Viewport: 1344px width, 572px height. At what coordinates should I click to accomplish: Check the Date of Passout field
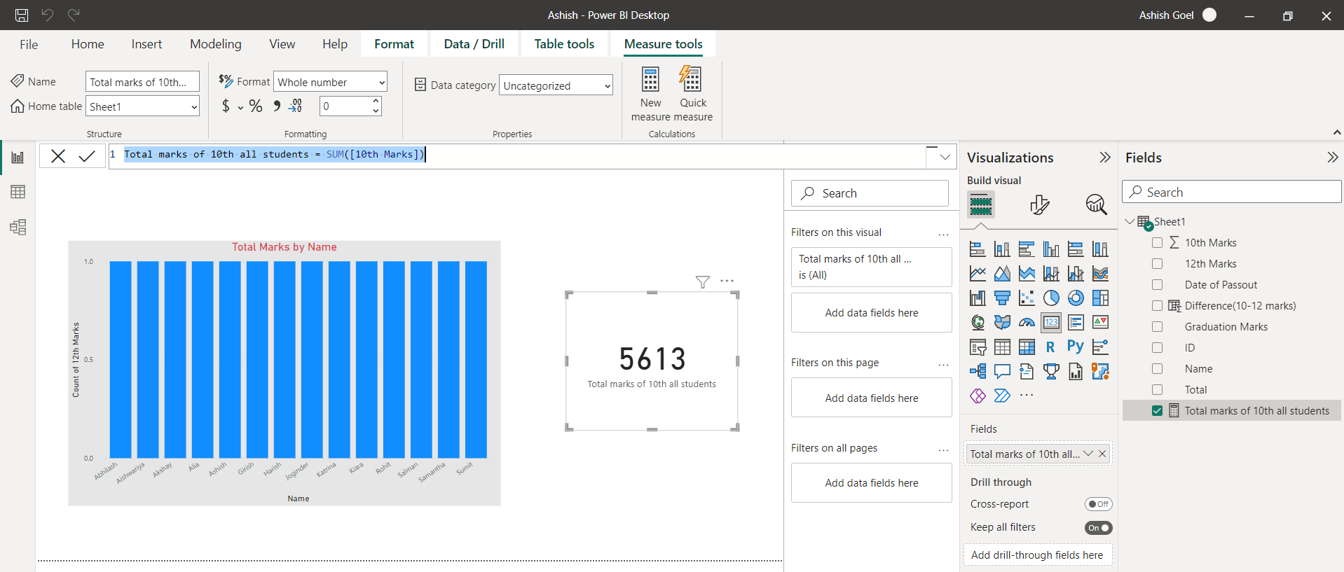tap(1157, 284)
